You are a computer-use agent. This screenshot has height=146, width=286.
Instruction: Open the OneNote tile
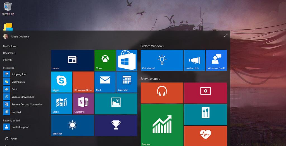[83, 104]
